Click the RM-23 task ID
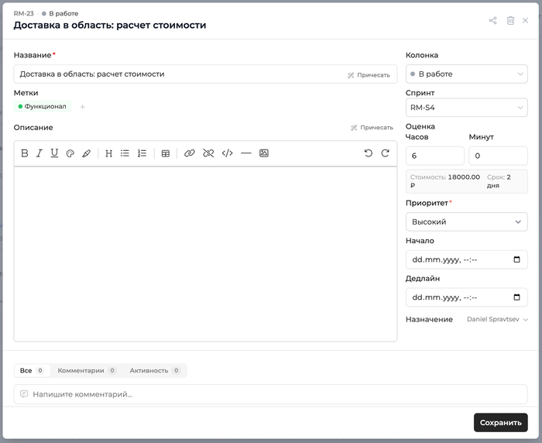Viewport: 542px width, 443px height. (x=23, y=13)
